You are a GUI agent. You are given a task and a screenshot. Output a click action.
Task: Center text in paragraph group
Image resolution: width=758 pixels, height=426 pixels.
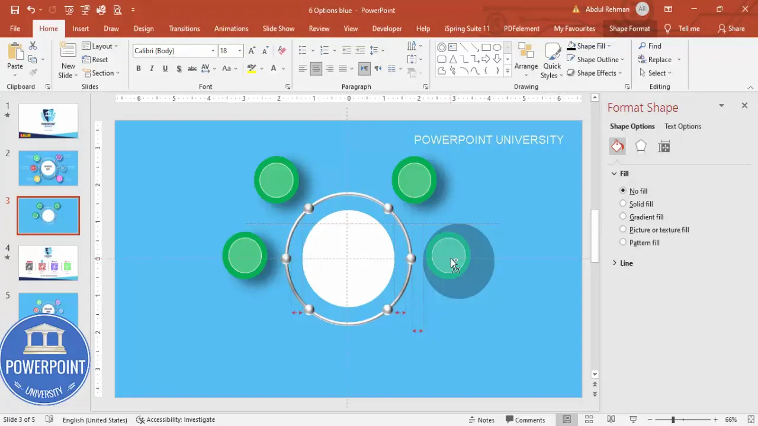coord(316,69)
